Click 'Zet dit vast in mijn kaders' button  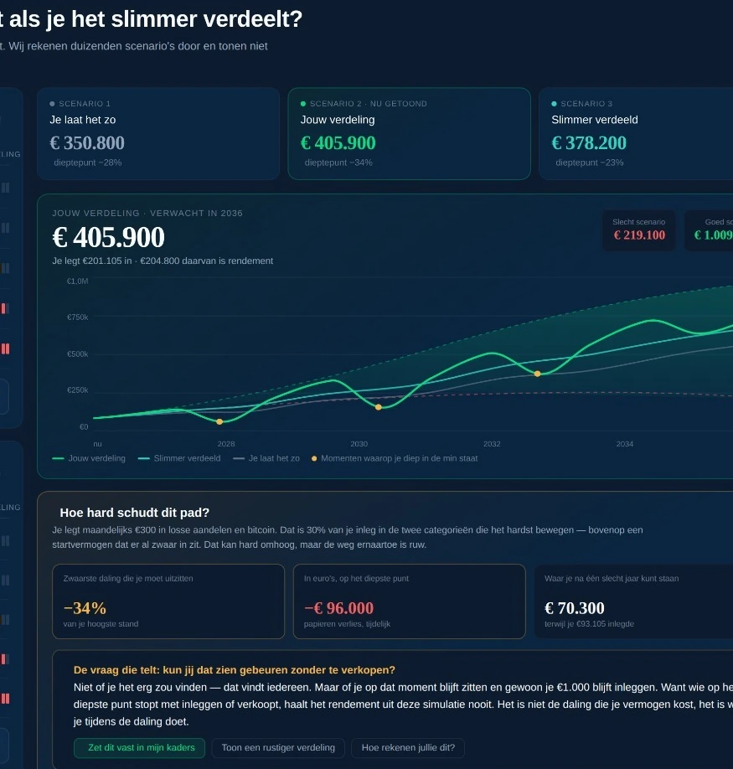click(x=140, y=747)
